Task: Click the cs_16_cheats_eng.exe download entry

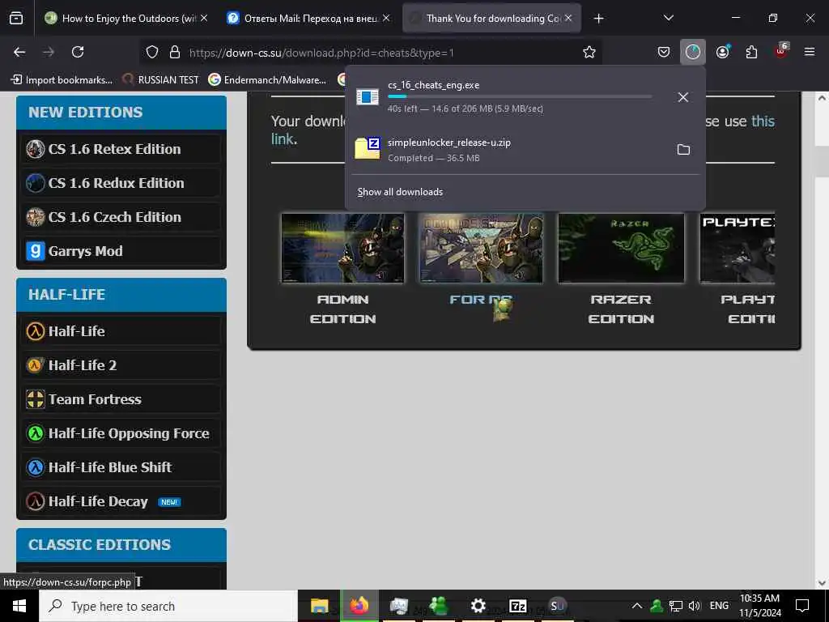Action: (508, 97)
